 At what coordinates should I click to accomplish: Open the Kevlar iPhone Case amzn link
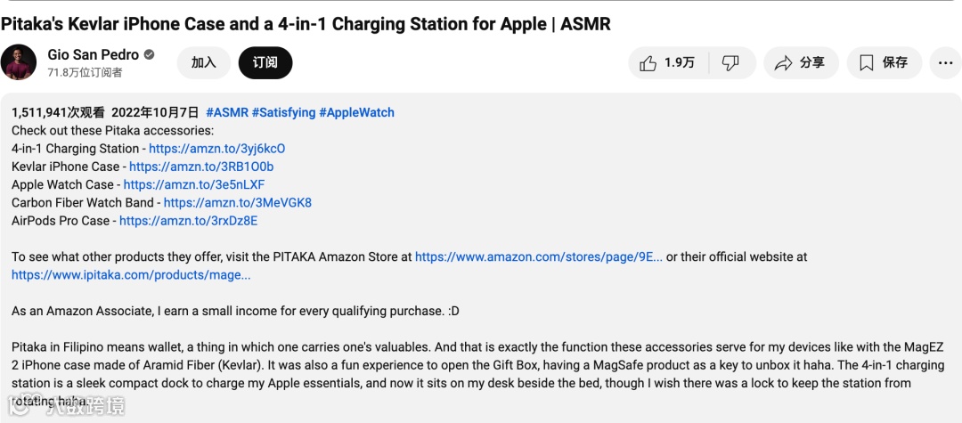point(201,167)
